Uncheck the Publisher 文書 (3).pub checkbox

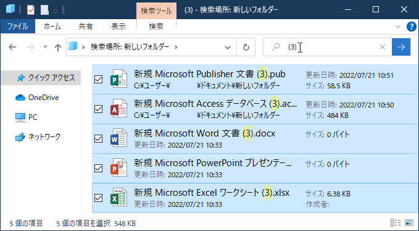(98, 80)
